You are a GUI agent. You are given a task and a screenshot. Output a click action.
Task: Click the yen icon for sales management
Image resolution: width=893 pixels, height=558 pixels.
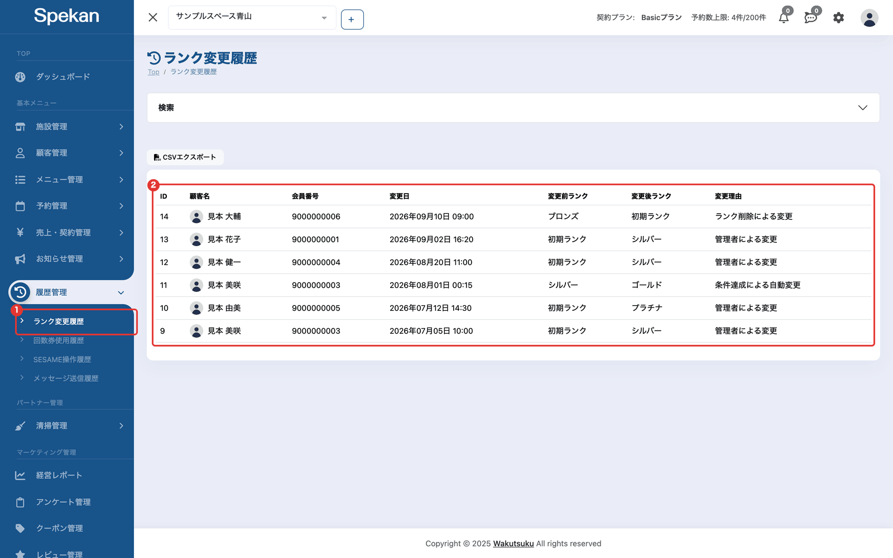[20, 232]
